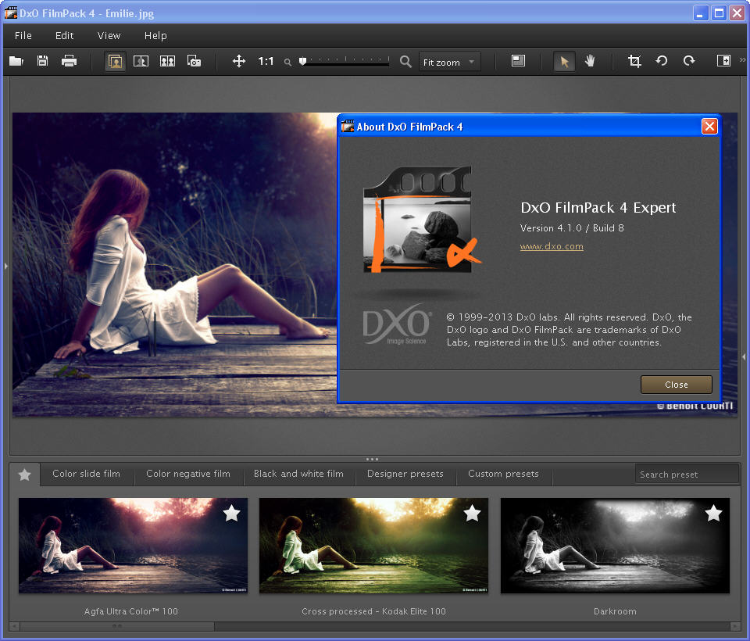This screenshot has height=641, width=750.
Task: Switch to Black and white film tab
Action: [x=298, y=474]
